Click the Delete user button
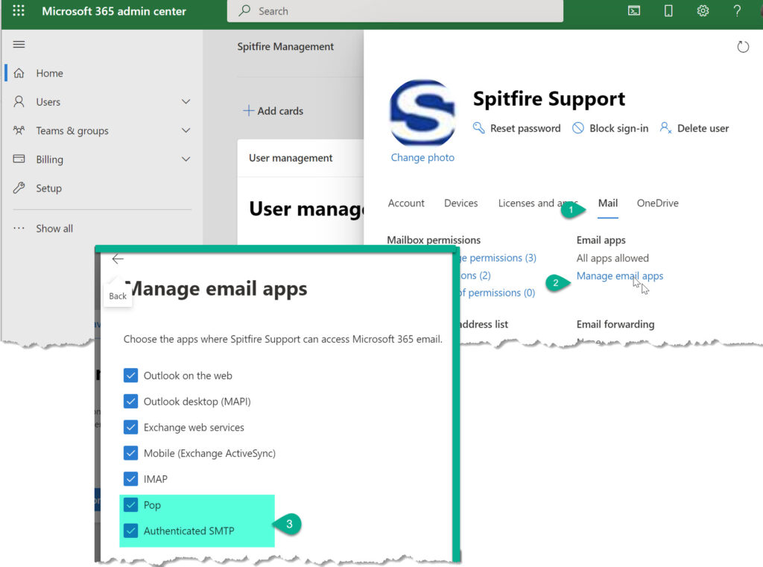This screenshot has width=763, height=567. tap(694, 128)
